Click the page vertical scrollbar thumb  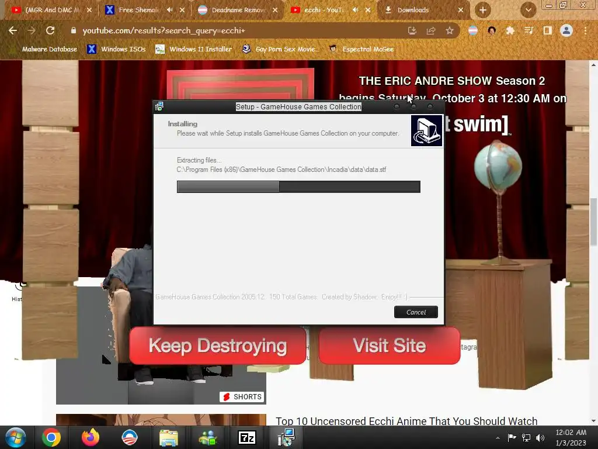pos(593,222)
